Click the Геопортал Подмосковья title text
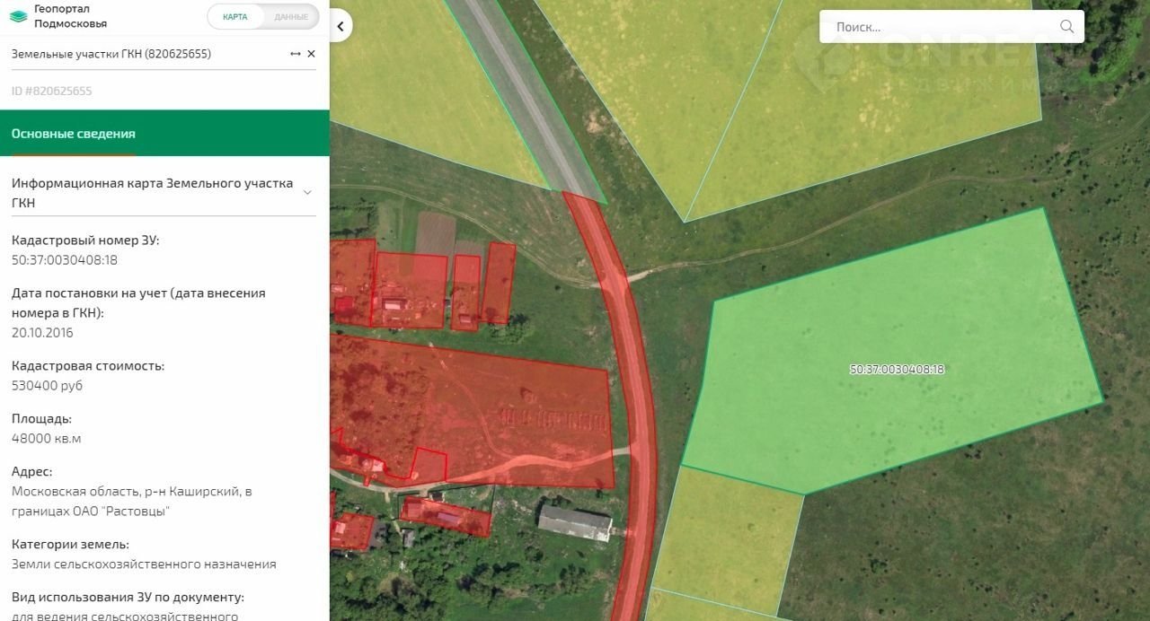1150x621 pixels. pos(70,16)
